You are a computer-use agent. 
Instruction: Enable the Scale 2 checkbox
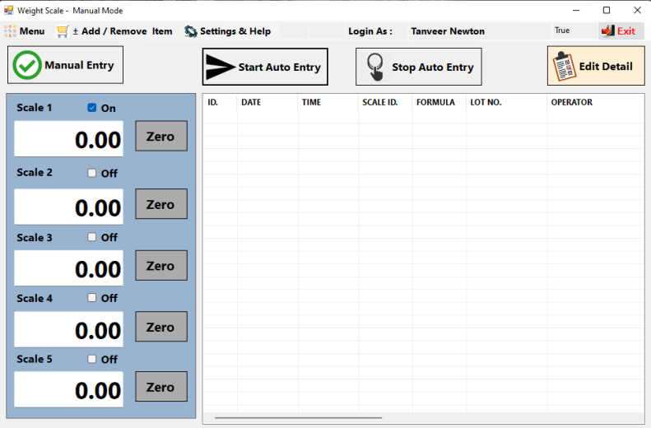92,173
